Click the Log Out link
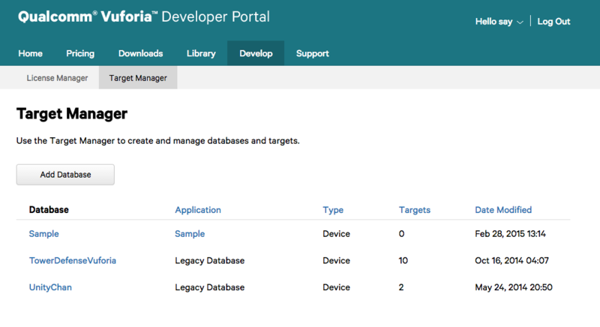The height and width of the screenshot is (327, 600). pos(553,22)
